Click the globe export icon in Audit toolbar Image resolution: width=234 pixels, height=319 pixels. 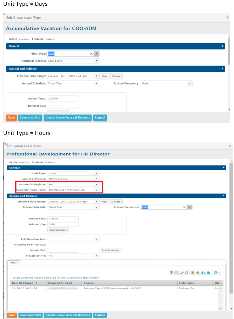tap(203, 273)
